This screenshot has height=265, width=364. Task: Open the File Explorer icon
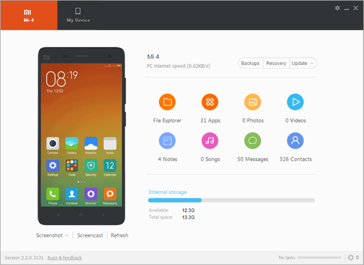point(167,102)
